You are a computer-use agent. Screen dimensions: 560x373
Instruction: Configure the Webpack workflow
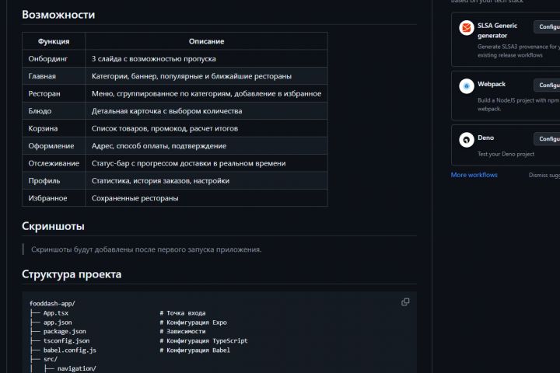click(x=548, y=85)
